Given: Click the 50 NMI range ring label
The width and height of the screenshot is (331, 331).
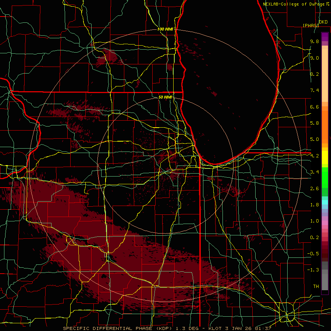Looking at the screenshot, I should (165, 97).
